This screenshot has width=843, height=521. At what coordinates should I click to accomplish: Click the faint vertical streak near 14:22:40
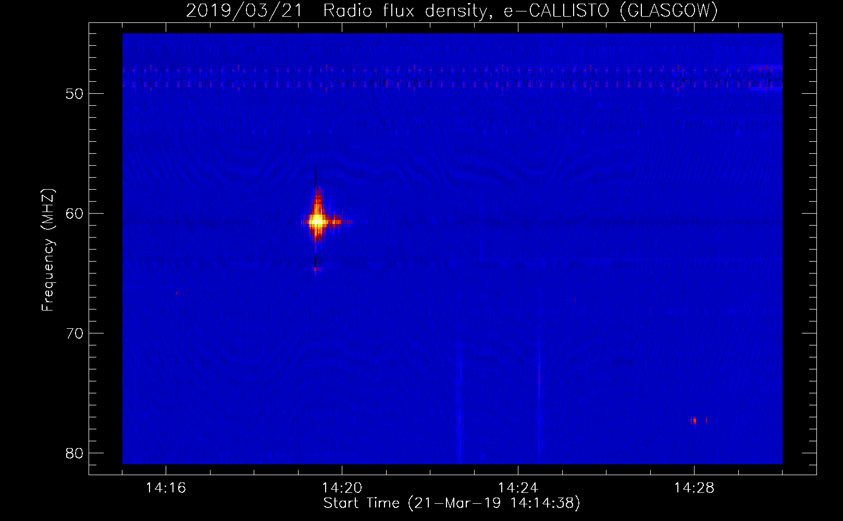click(459, 401)
